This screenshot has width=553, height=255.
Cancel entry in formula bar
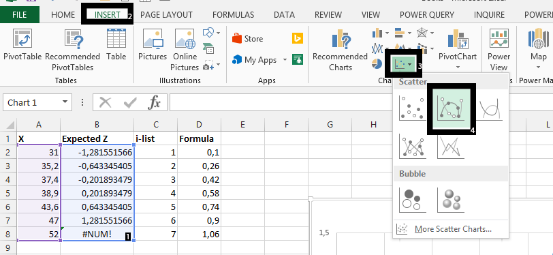click(105, 103)
